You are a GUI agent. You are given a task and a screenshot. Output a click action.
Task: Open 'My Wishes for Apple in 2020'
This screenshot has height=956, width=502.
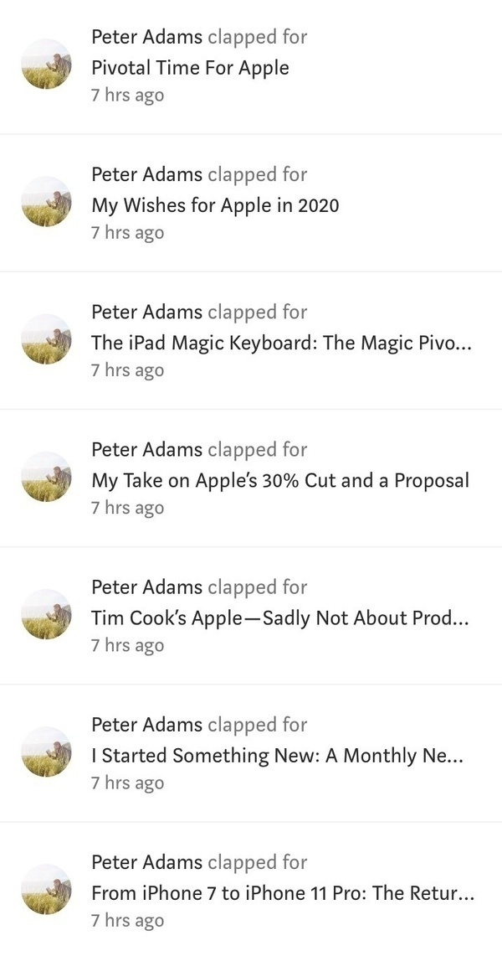coord(215,205)
